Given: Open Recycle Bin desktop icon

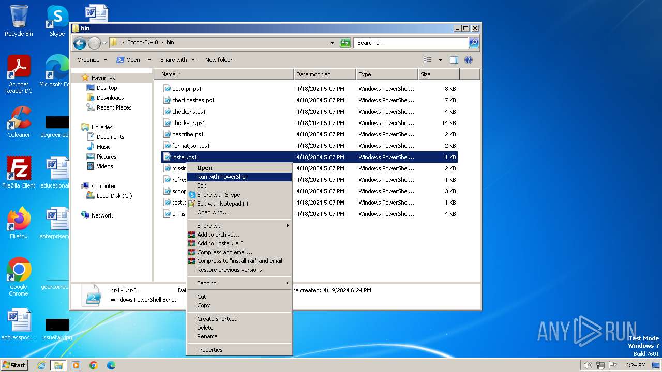Looking at the screenshot, I should (x=19, y=21).
